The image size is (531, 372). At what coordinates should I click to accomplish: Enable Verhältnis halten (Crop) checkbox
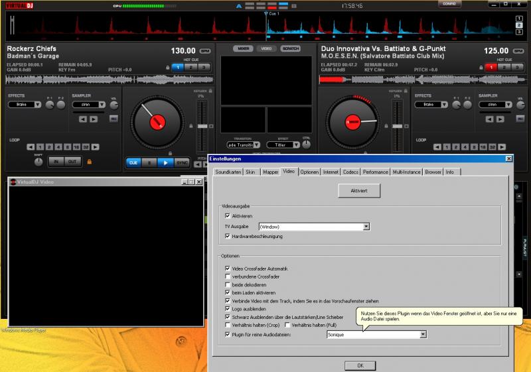[228, 325]
